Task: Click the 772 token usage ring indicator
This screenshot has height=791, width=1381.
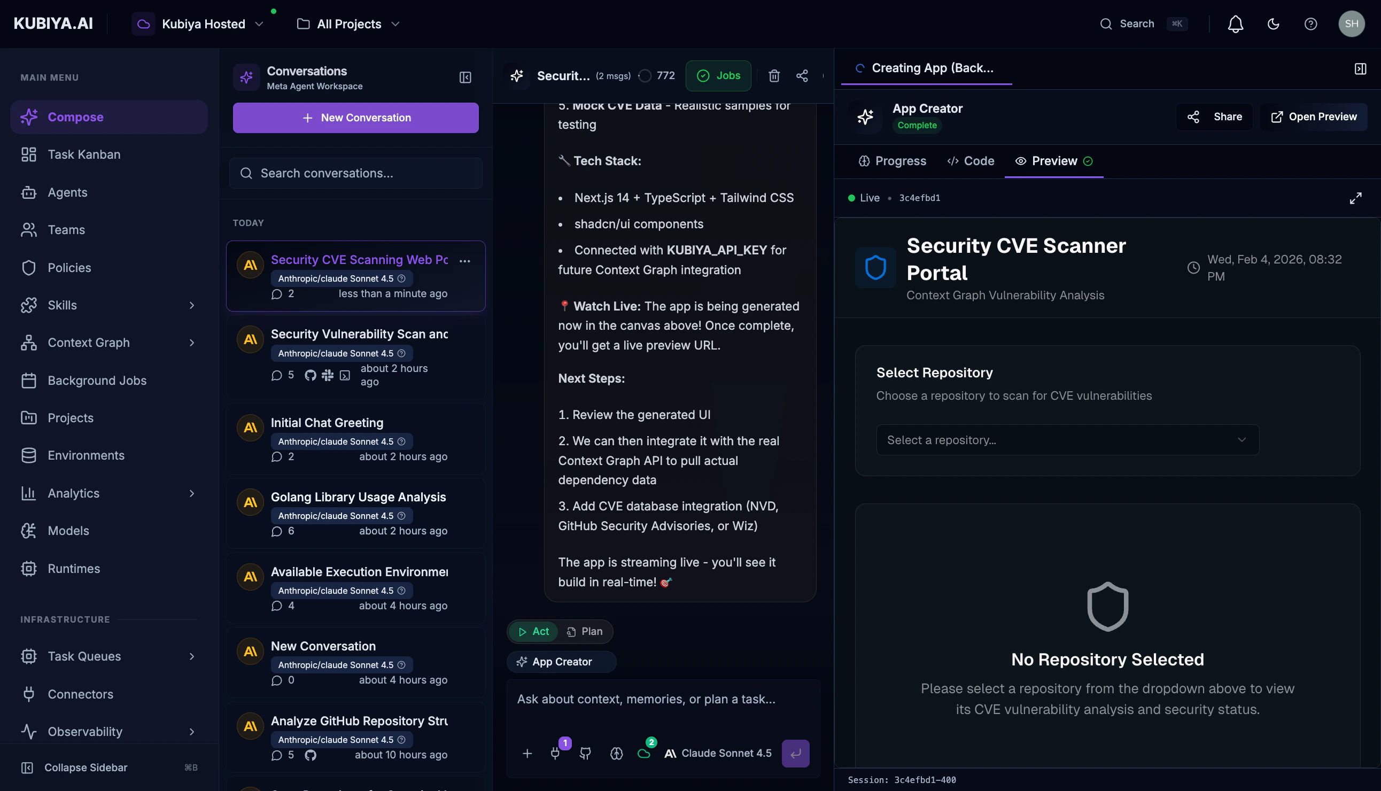Action: (x=656, y=75)
